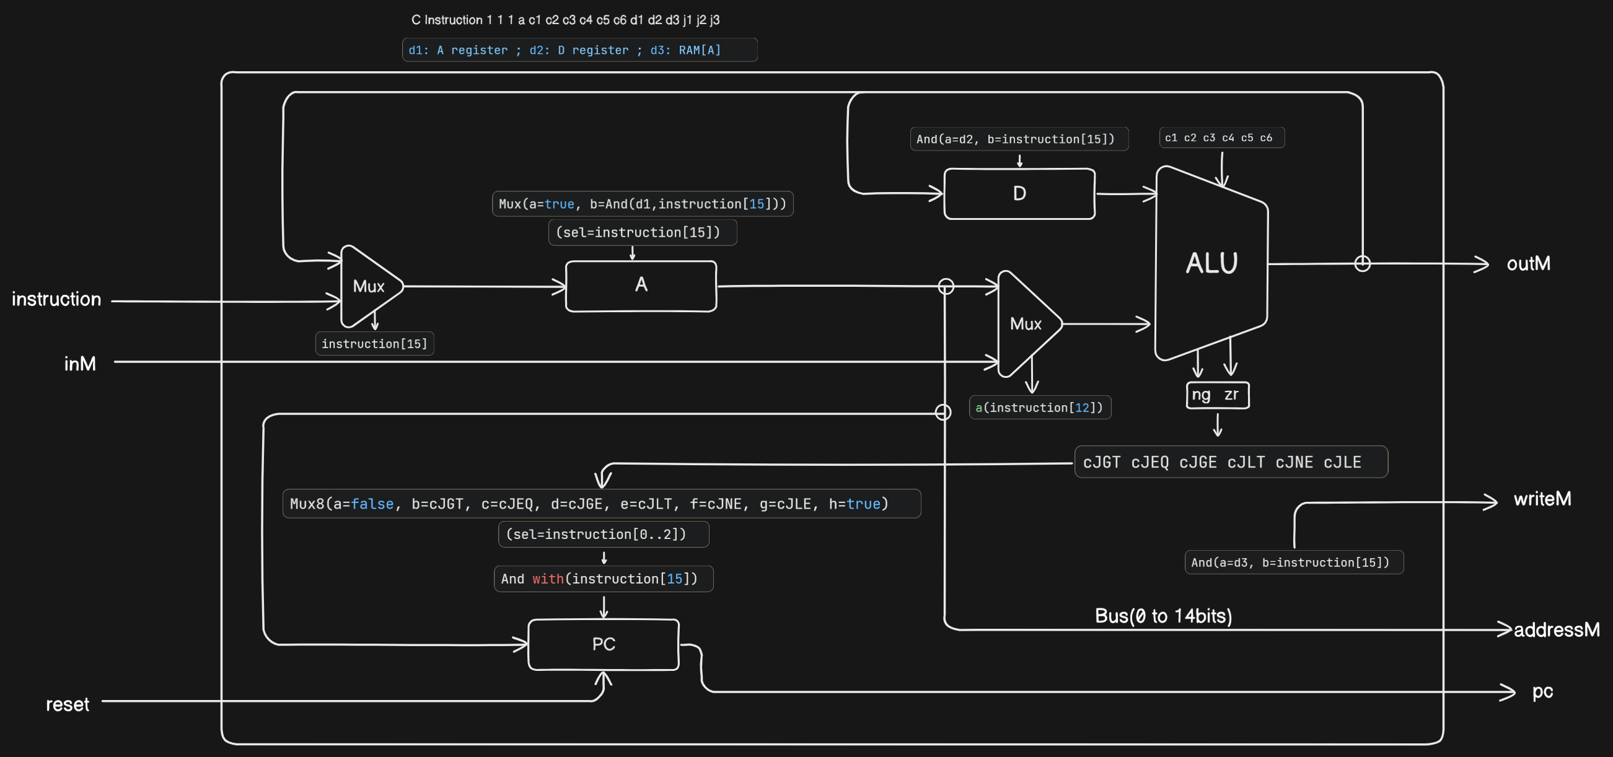Click the a(instruction[12]) selector label
Screen dimensions: 1613x757
[1039, 408]
